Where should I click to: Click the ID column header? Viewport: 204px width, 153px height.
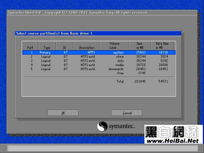[64, 46]
